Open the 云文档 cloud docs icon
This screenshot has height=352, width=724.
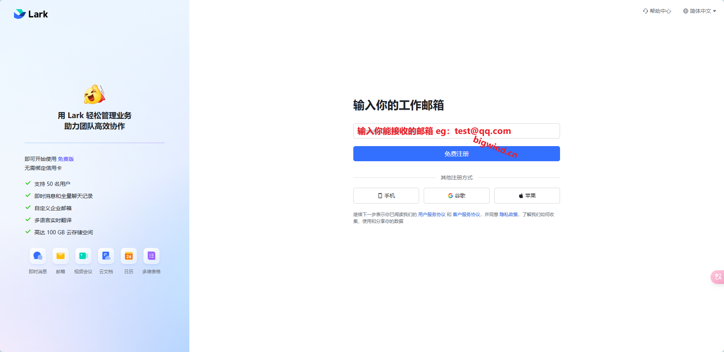106,256
